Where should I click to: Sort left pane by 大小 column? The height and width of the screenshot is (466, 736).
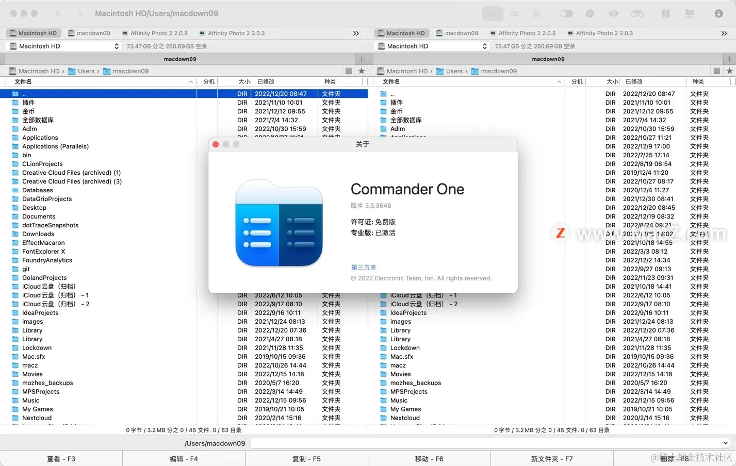point(235,81)
